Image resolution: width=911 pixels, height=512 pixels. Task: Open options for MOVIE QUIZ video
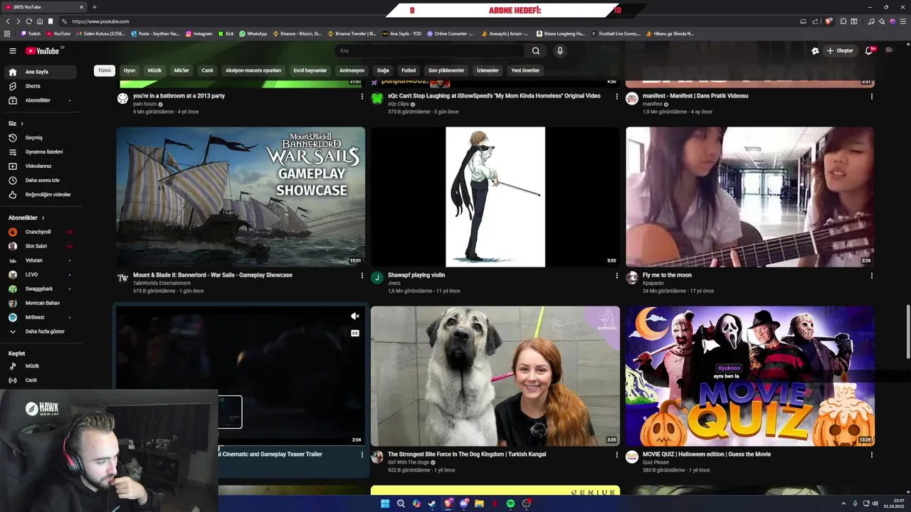coord(871,455)
